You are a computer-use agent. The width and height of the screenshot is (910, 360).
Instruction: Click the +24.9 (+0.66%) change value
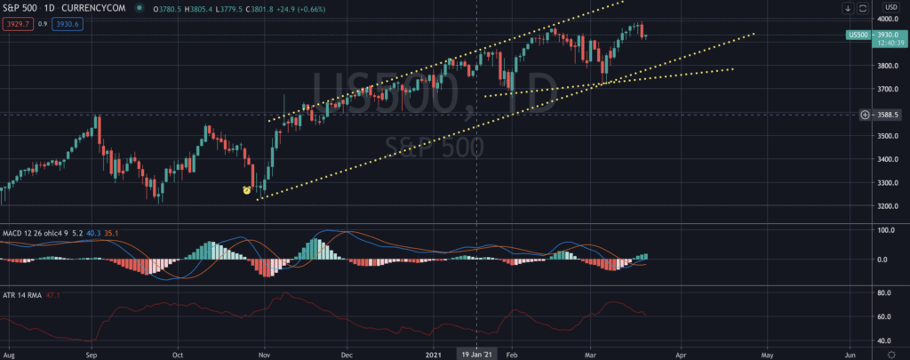coord(301,9)
